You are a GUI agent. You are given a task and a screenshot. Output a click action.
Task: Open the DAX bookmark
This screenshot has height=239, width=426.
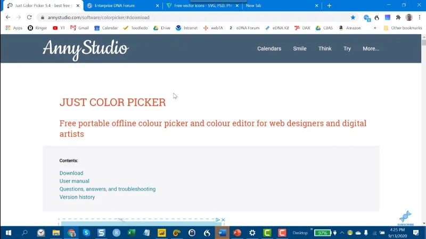pyautogui.click(x=302, y=28)
